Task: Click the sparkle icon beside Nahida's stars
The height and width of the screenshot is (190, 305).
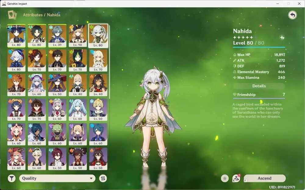Action: pos(282,37)
